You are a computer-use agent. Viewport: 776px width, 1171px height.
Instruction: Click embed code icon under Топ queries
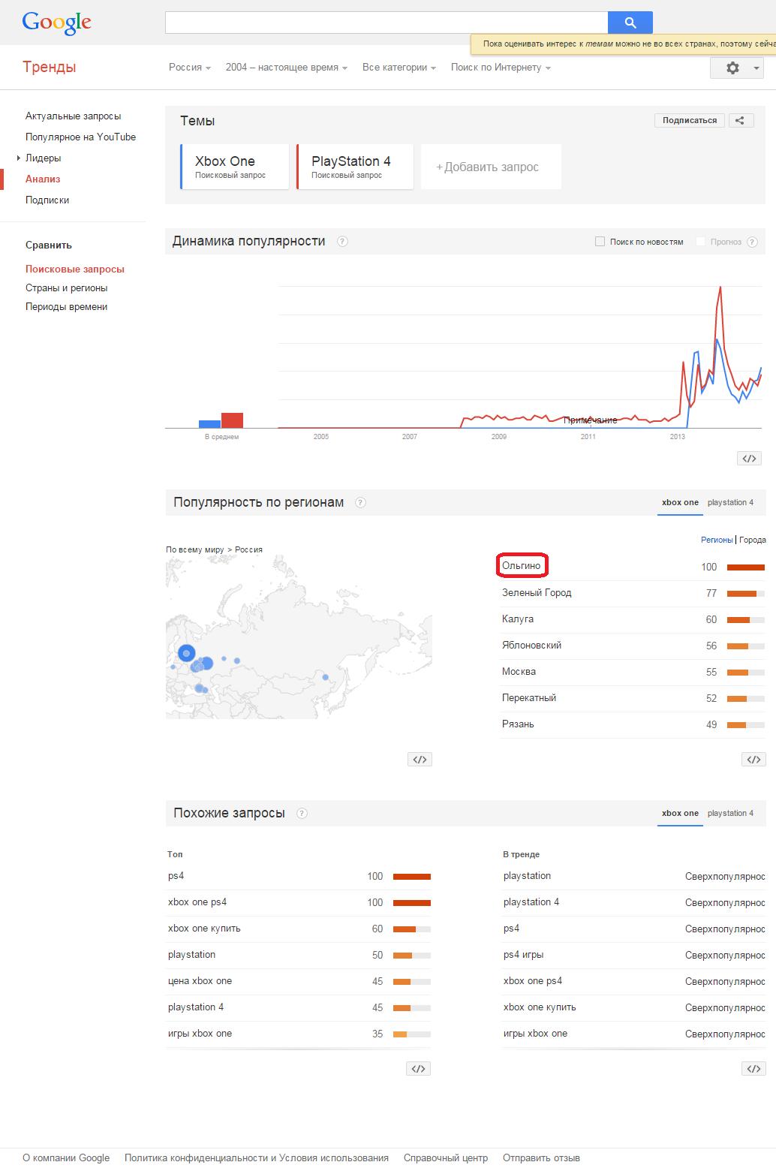point(419,1069)
